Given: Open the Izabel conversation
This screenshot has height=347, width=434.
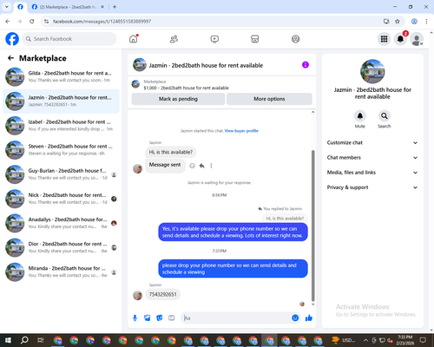Looking at the screenshot, I should [61, 126].
